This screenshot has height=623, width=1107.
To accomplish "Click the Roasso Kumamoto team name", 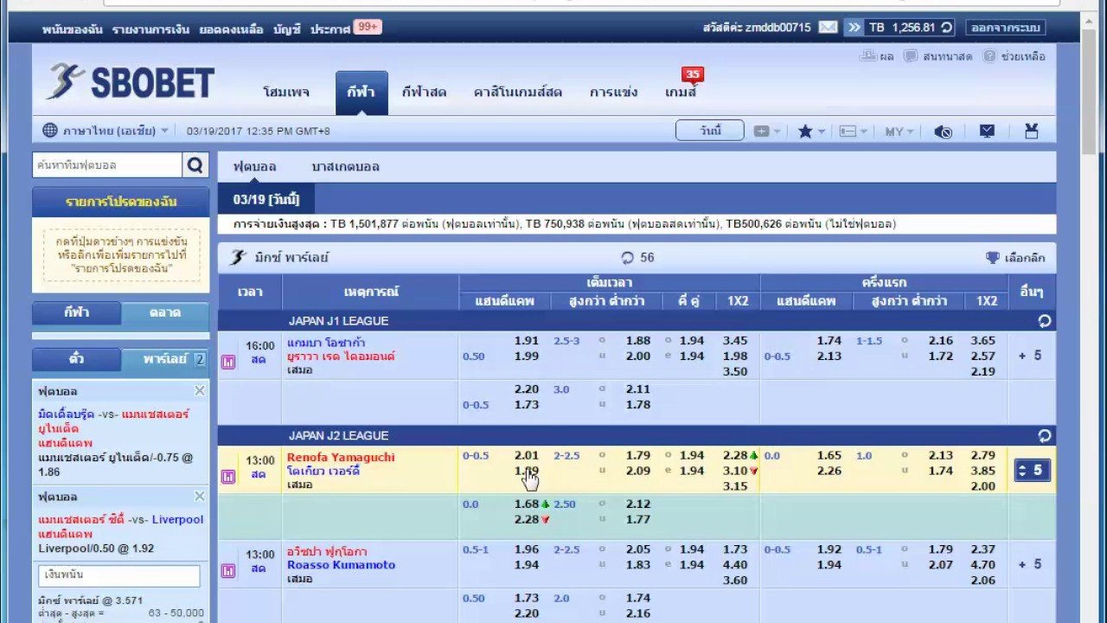I will tap(341, 565).
